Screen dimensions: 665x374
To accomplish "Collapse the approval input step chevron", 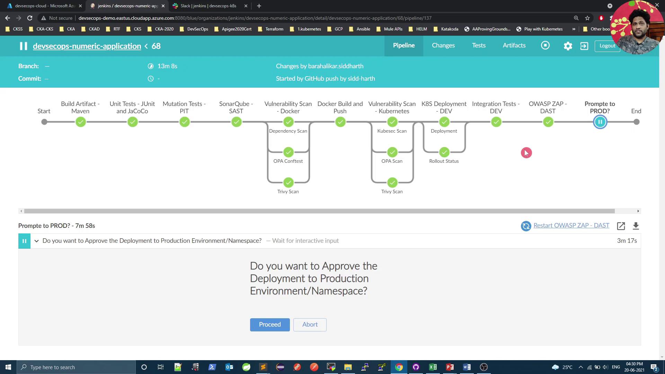I will (36, 241).
